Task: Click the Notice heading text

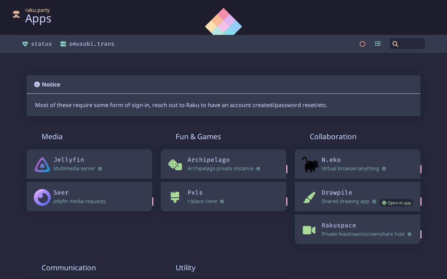Action: [51, 84]
